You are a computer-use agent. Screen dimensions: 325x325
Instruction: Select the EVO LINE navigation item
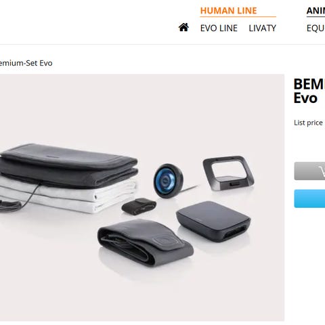[219, 28]
